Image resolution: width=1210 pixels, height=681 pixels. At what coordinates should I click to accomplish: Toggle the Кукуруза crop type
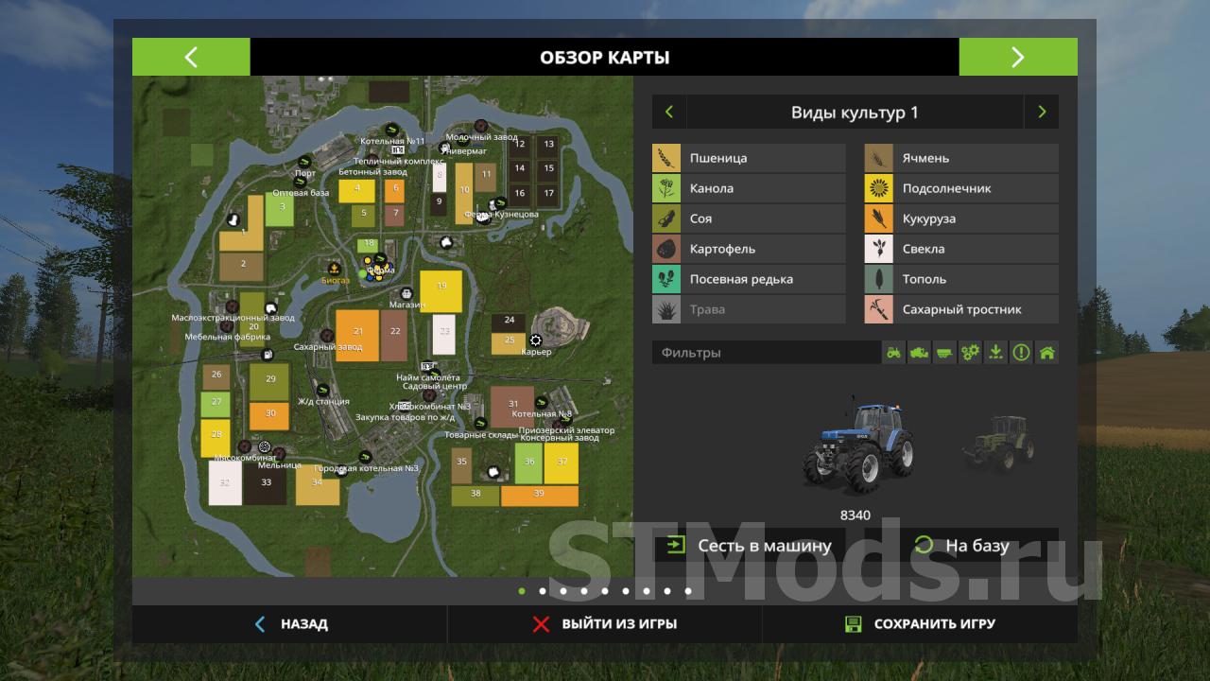click(961, 218)
